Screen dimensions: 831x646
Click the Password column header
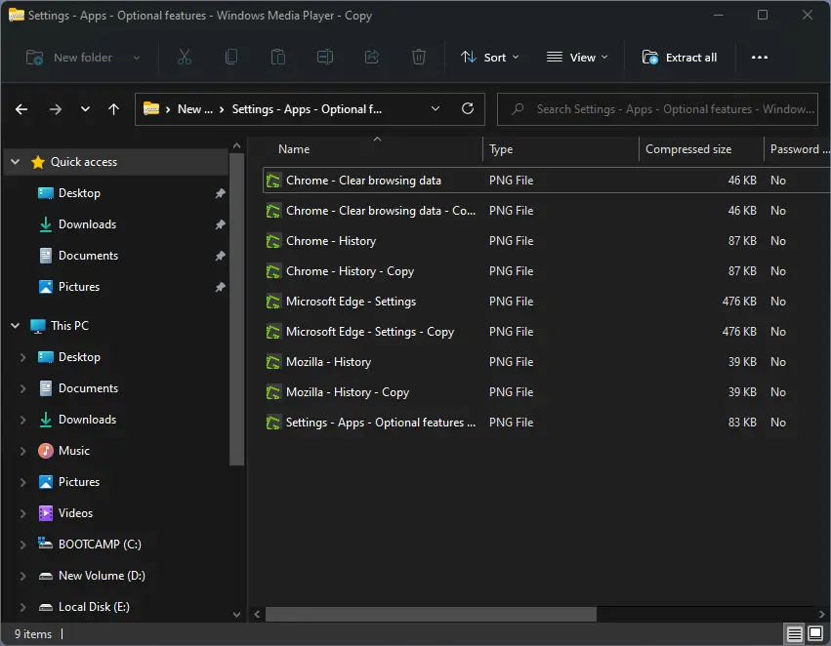pyautogui.click(x=797, y=149)
